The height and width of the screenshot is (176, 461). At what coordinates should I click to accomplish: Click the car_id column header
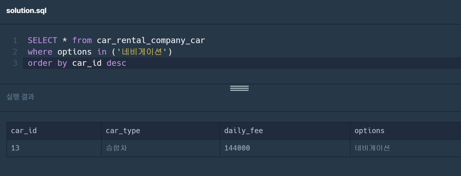point(24,131)
